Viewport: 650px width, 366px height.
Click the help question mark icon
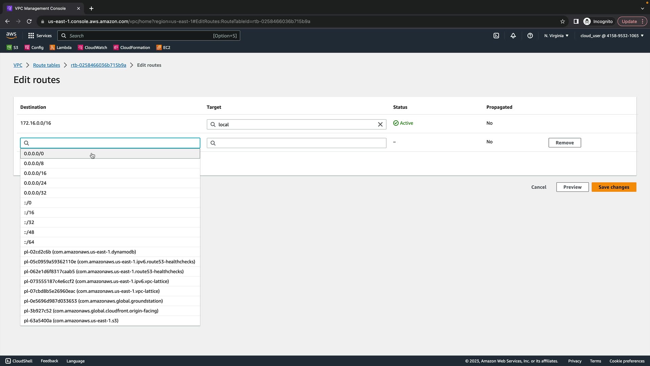[x=530, y=36]
